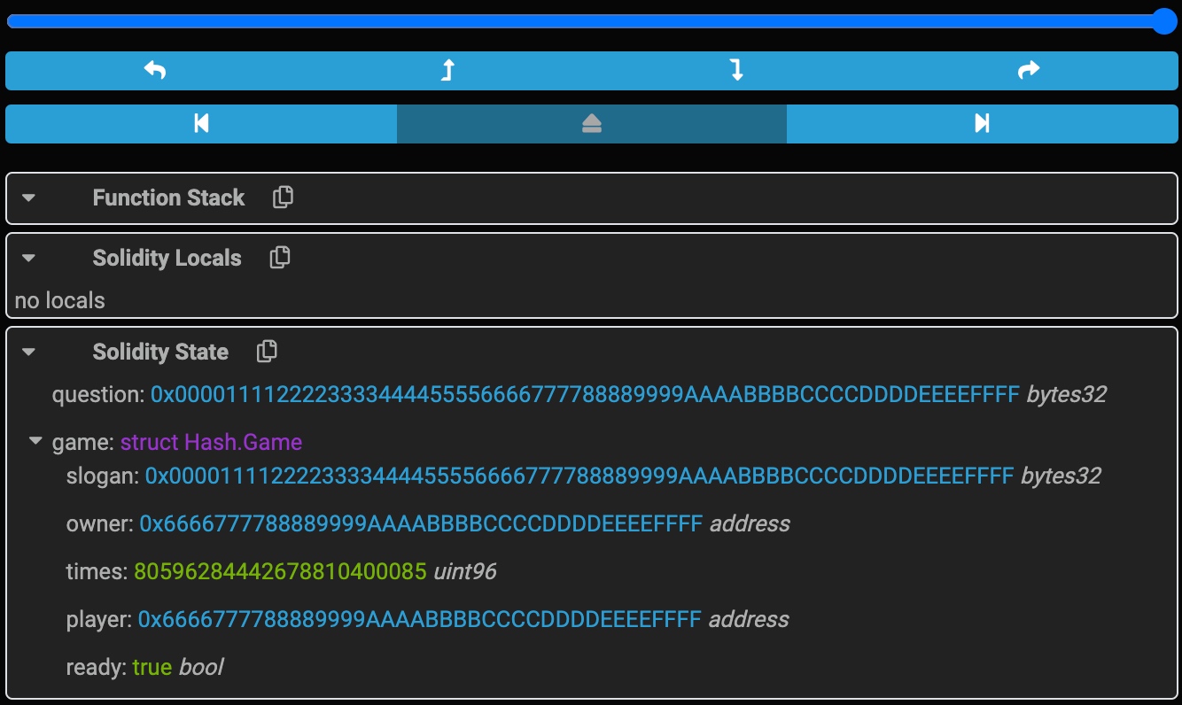The image size is (1182, 705).
Task: Copy the Function Stack contents
Action: click(283, 197)
